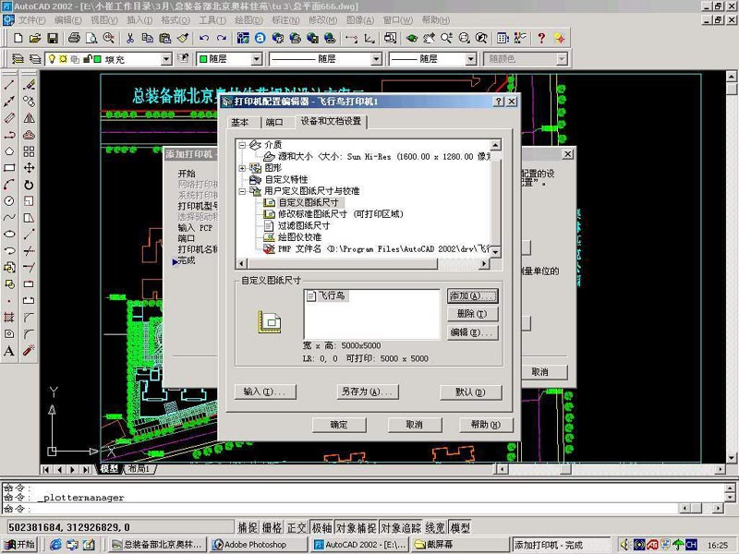Click 取消 in the 添加打印机 wizard behind

(541, 372)
